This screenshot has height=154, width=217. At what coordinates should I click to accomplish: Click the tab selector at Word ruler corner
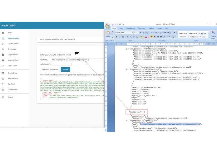click(106, 44)
